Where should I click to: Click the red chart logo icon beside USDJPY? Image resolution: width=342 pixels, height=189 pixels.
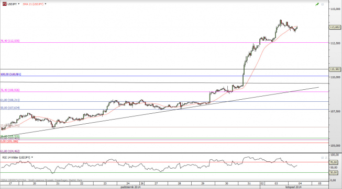(x=4, y=4)
